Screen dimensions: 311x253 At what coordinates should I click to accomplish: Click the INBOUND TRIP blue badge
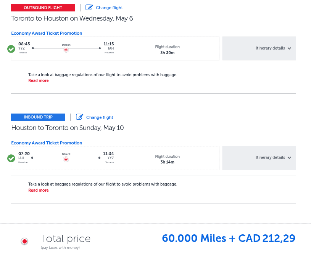tap(38, 117)
